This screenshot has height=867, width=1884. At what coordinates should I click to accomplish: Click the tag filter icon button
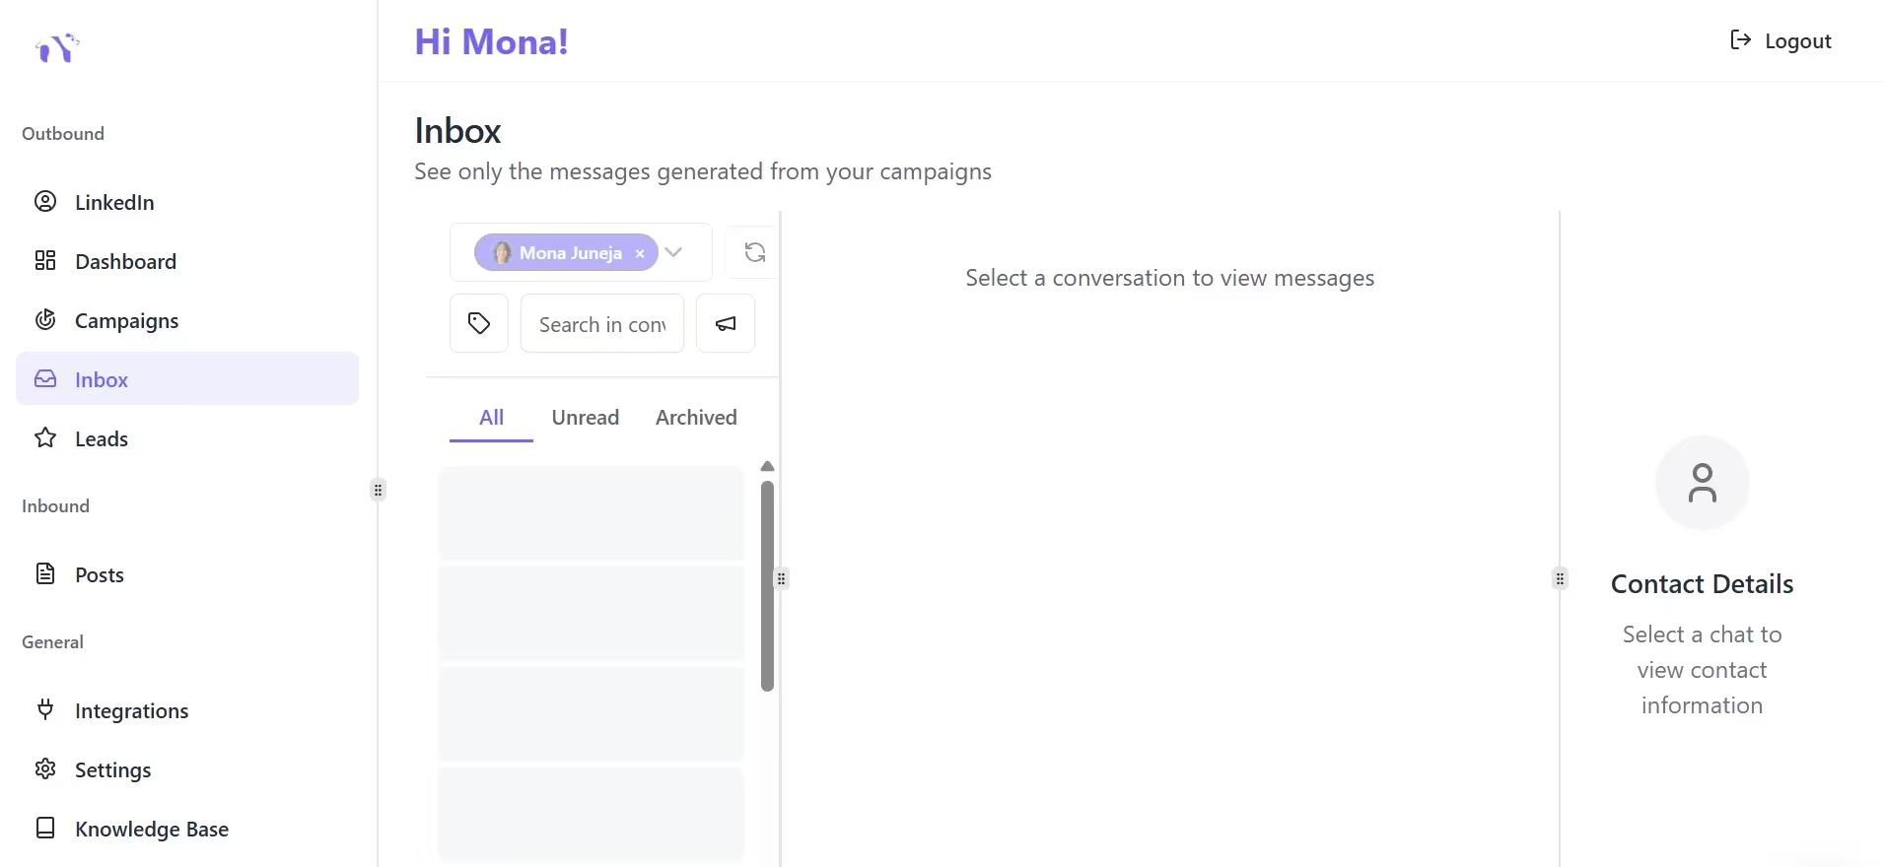click(x=479, y=323)
